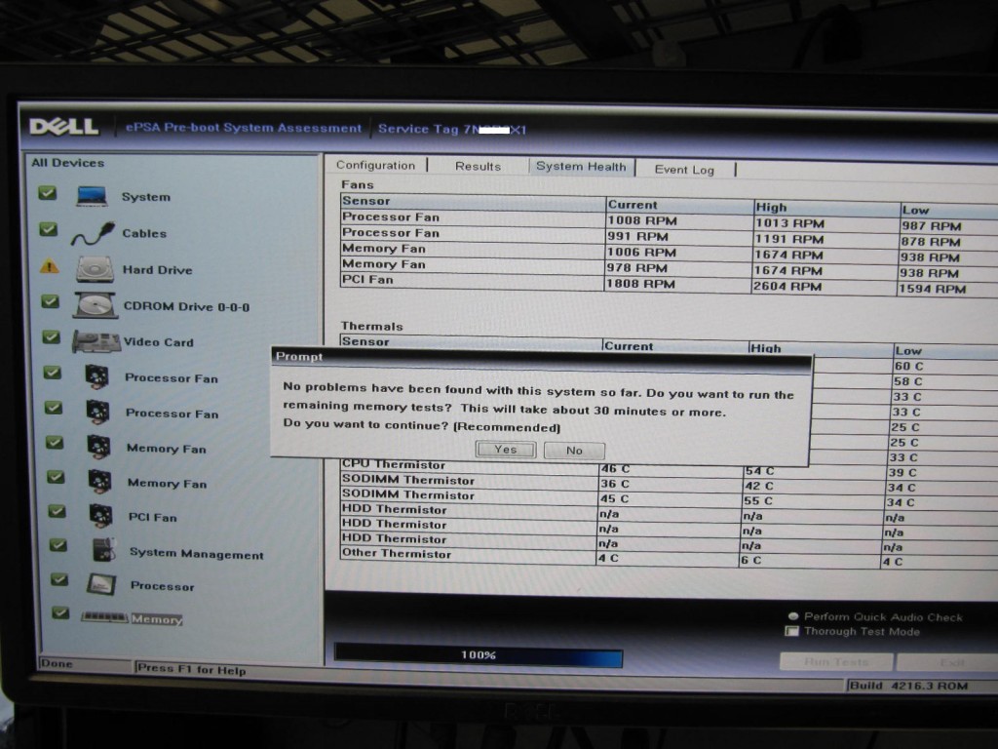Click the CDROM Drive status checkmark
This screenshot has height=749, width=998.
pos(51,301)
